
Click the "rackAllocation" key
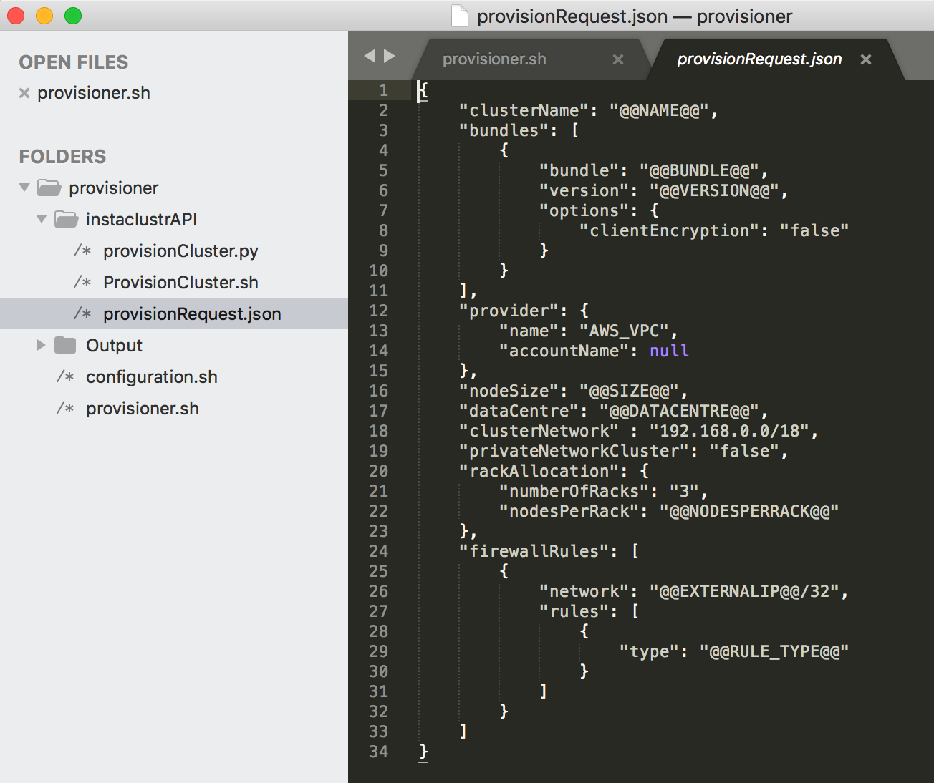539,471
